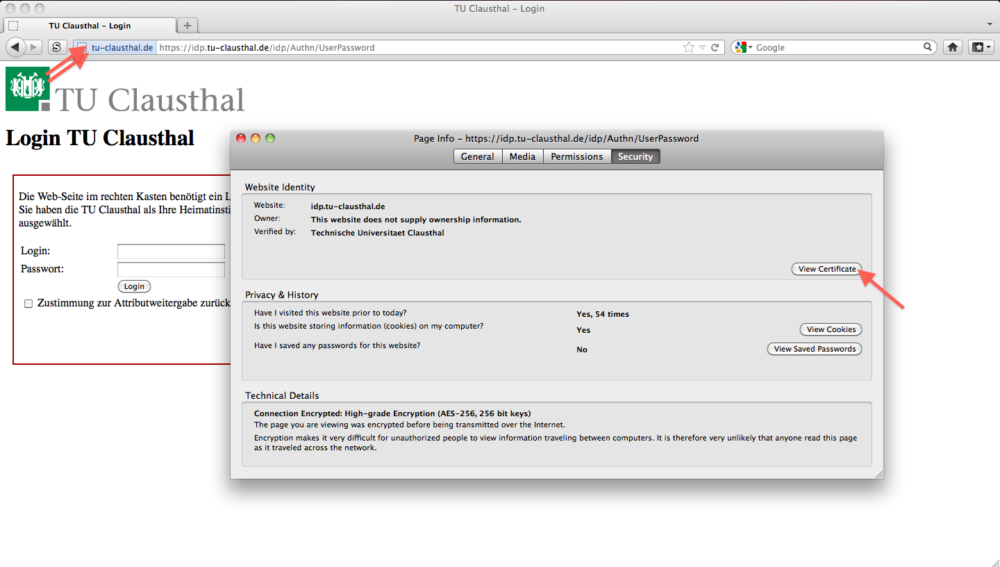Image resolution: width=1000 pixels, height=567 pixels.
Task: Open the Google search engine dropdown
Action: 744,48
